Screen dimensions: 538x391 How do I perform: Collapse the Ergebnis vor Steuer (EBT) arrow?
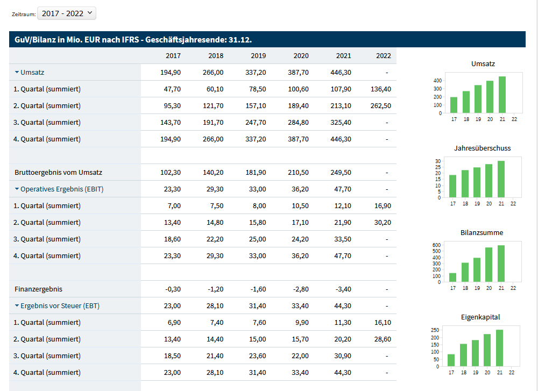tap(17, 305)
